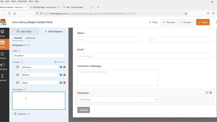
Task: Duplicate the Dropdown field
Action: [x=207, y=93]
